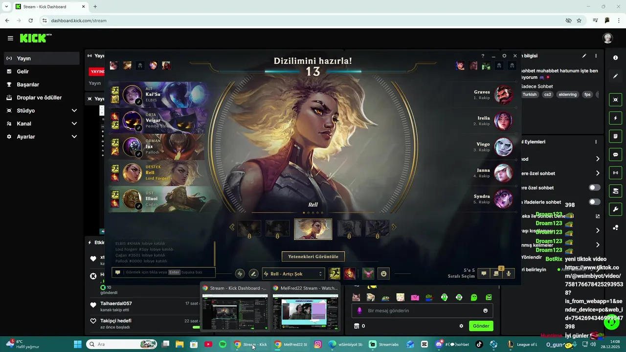Click the Kick chat message input
626x352 pixels.
pos(423,310)
